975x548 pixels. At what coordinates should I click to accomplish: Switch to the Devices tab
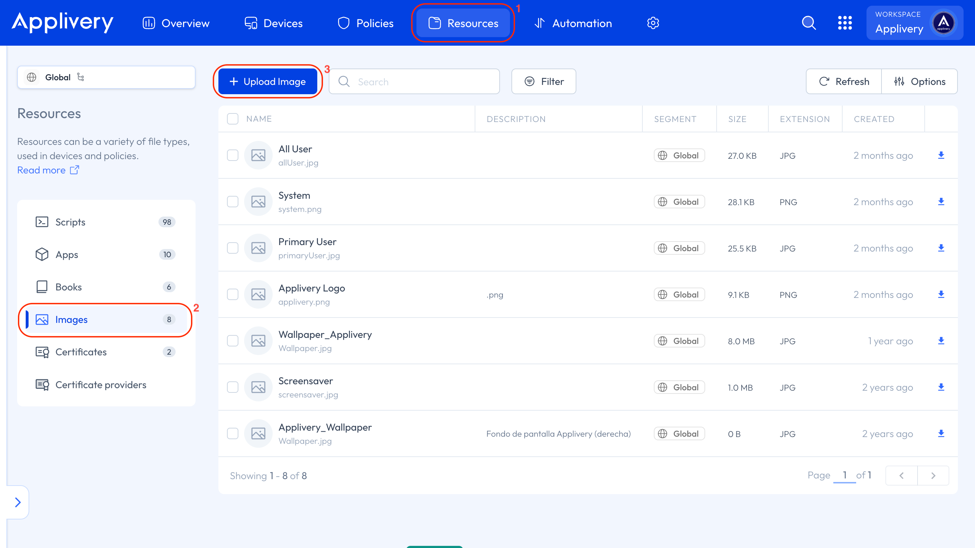click(x=273, y=23)
